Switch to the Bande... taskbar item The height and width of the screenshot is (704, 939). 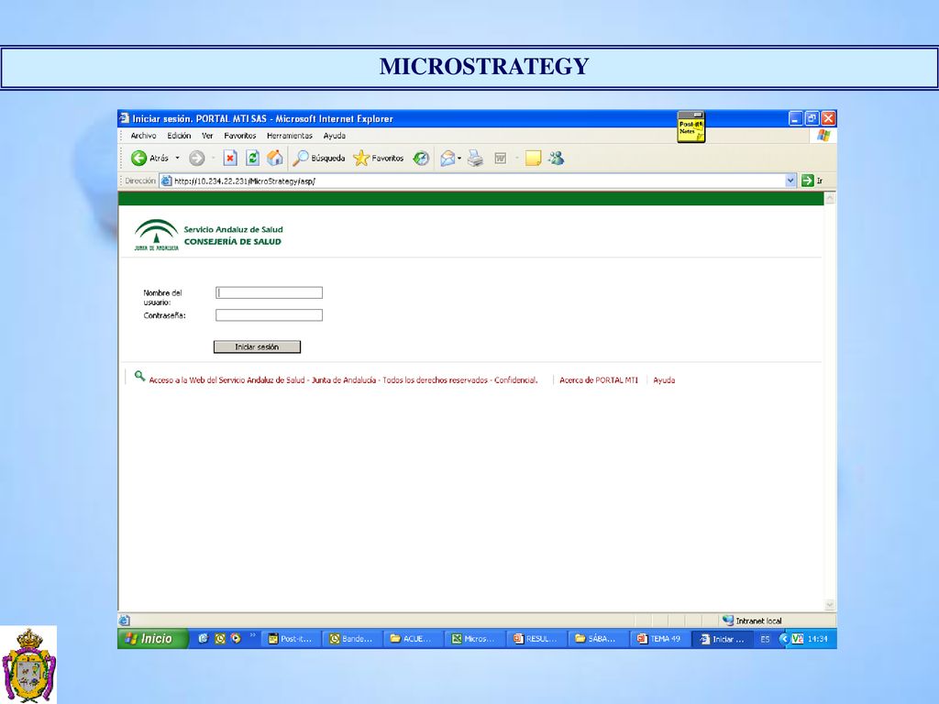click(353, 639)
